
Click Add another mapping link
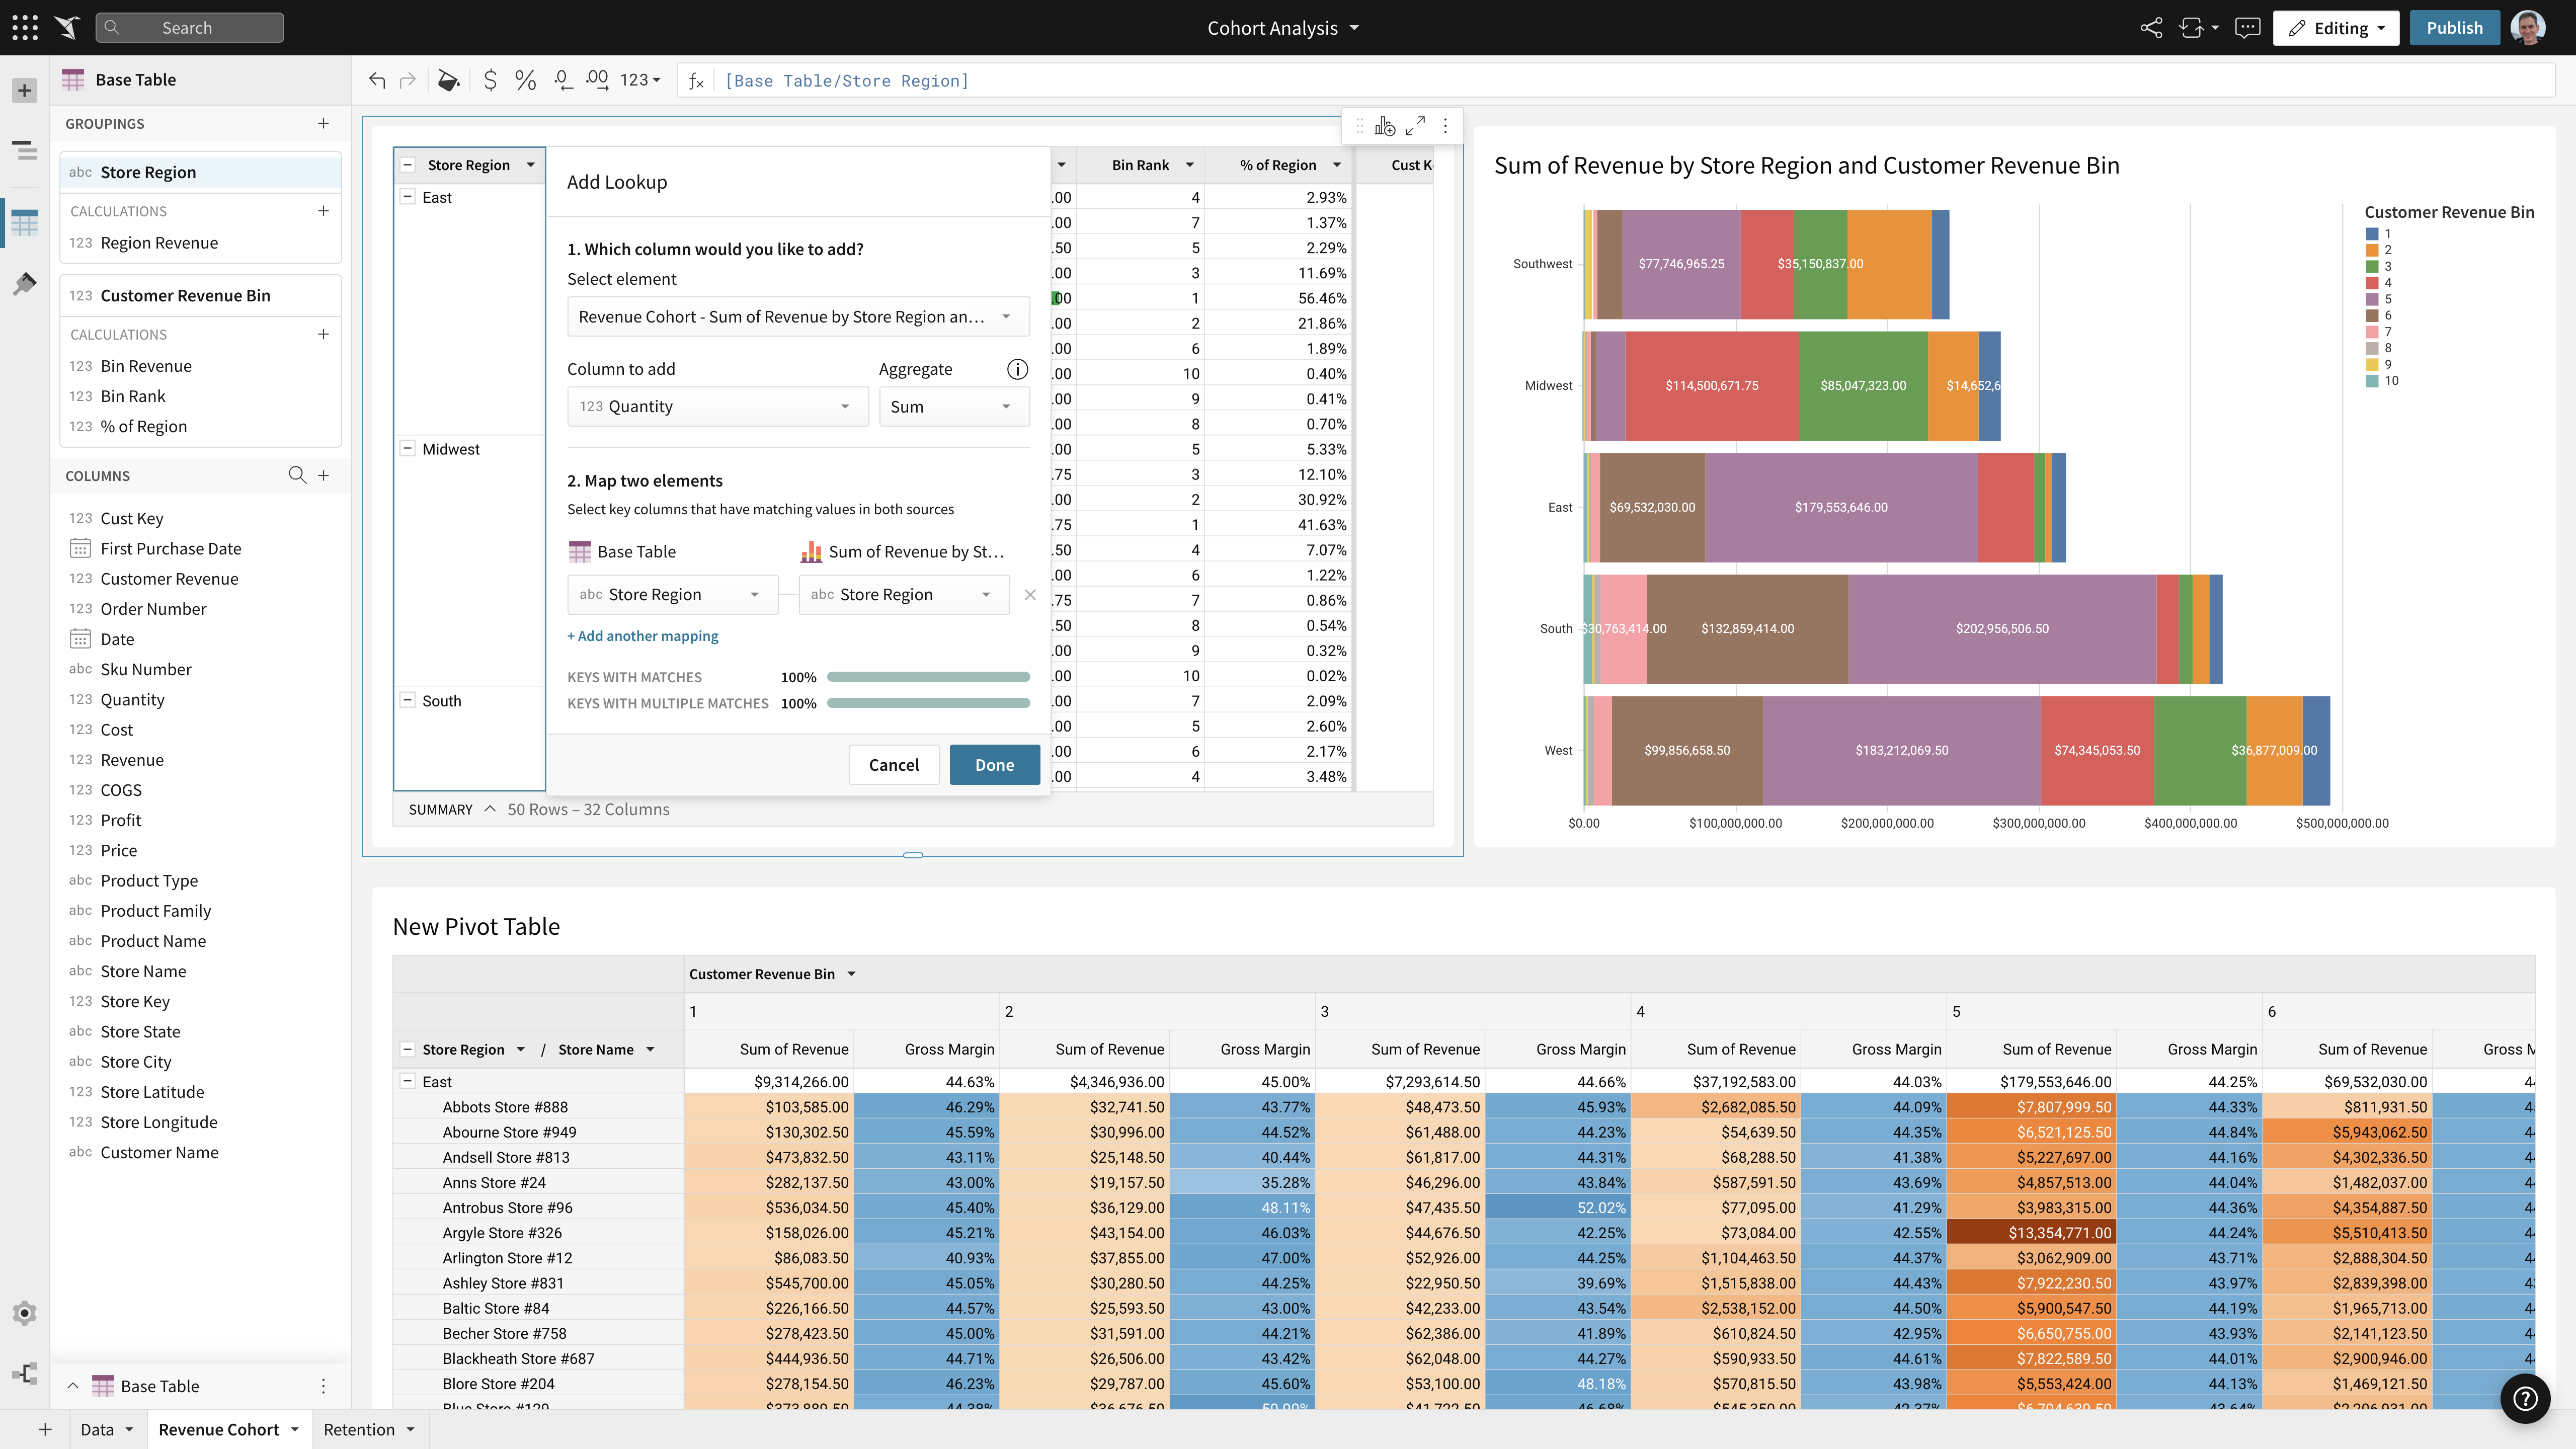[x=642, y=635]
